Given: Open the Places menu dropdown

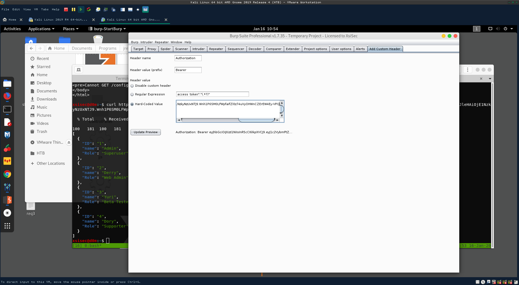Looking at the screenshot, I should (71, 29).
